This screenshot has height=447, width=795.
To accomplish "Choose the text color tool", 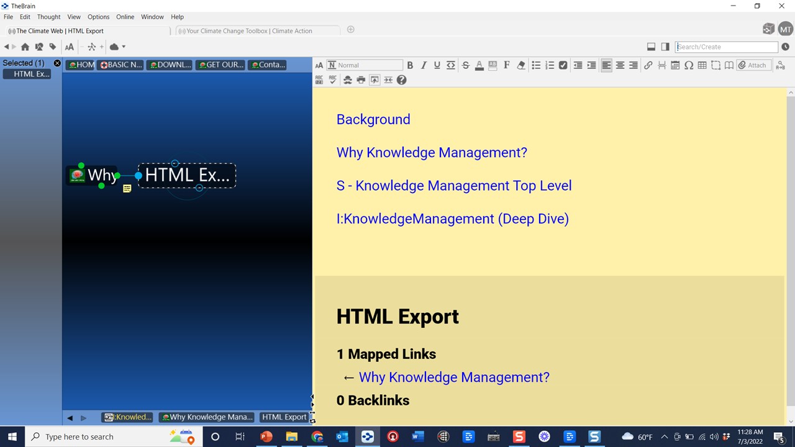I will pos(479,65).
